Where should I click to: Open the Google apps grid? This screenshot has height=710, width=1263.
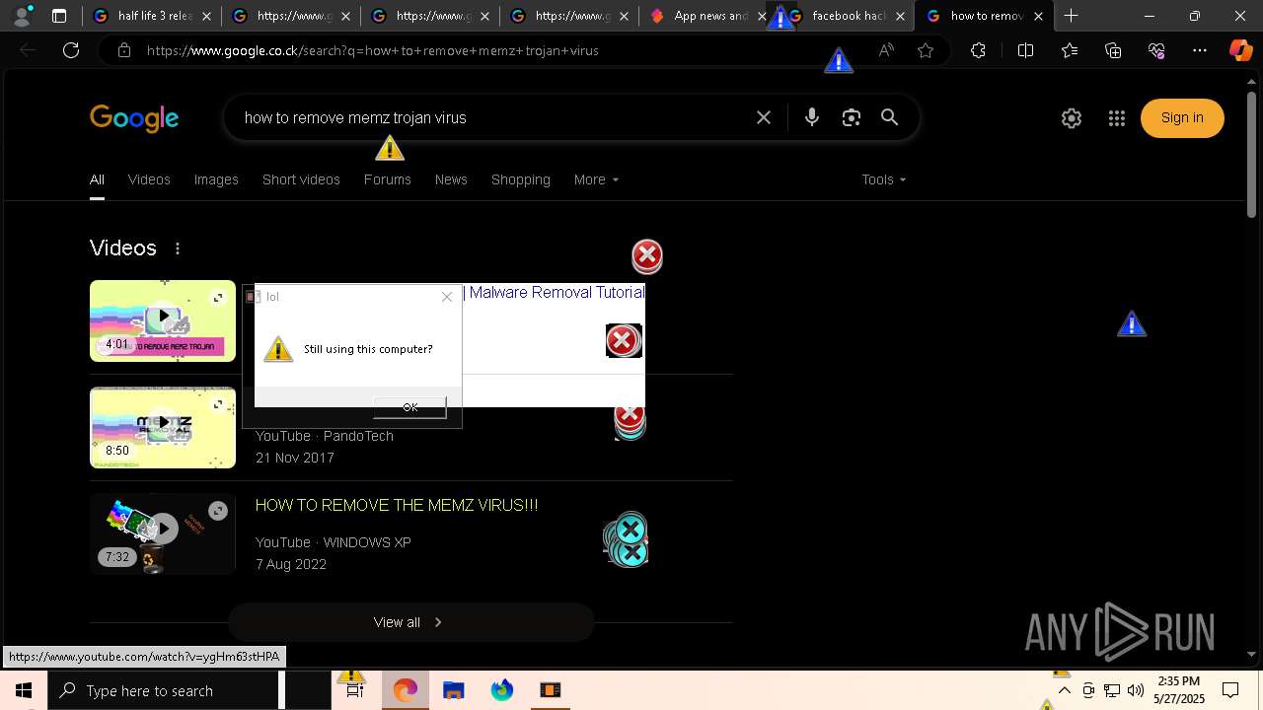tap(1117, 118)
